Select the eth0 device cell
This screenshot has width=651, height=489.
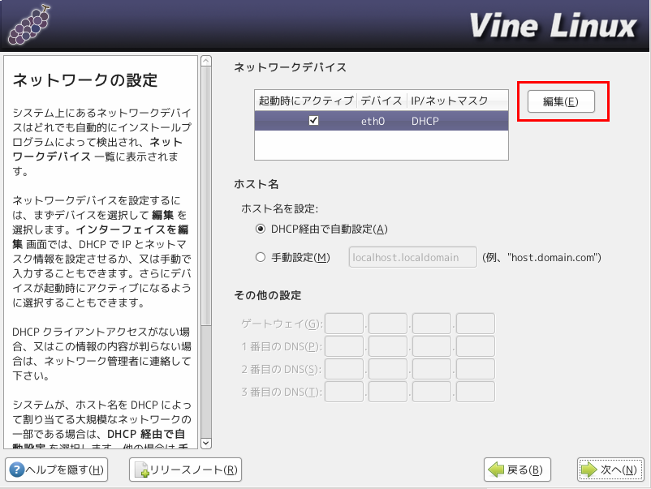click(373, 121)
